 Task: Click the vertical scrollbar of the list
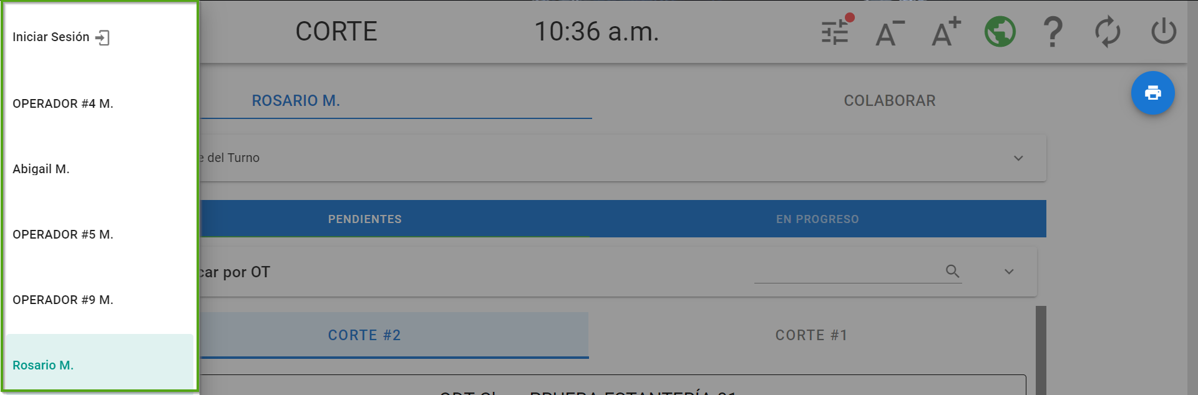point(1041,349)
